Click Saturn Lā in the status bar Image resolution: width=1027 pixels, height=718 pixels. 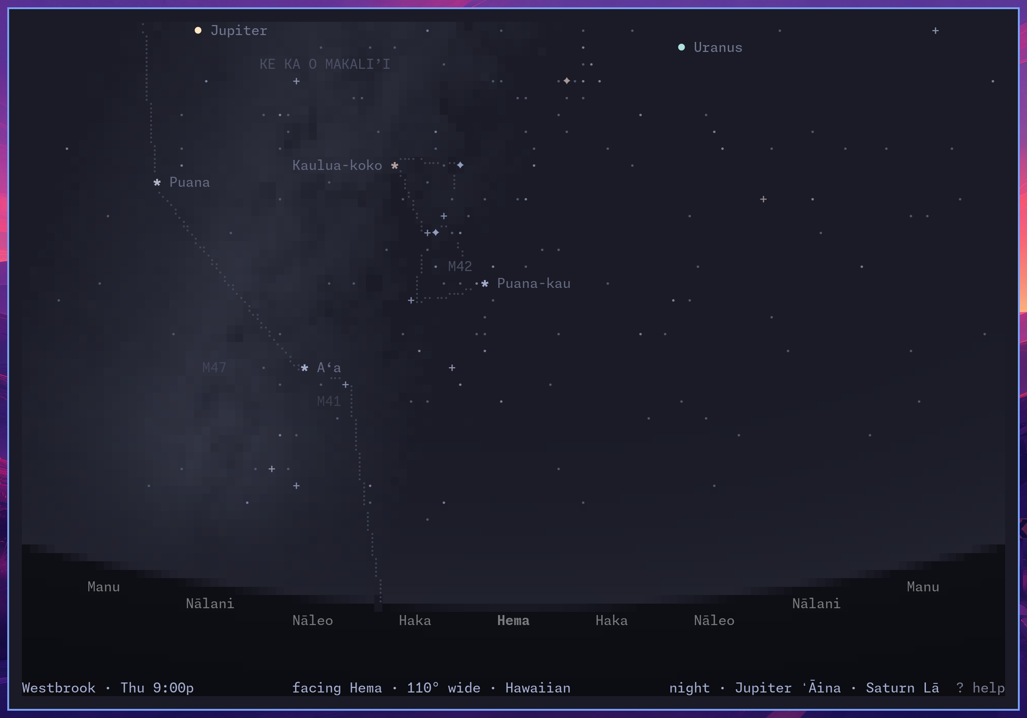[x=902, y=687]
